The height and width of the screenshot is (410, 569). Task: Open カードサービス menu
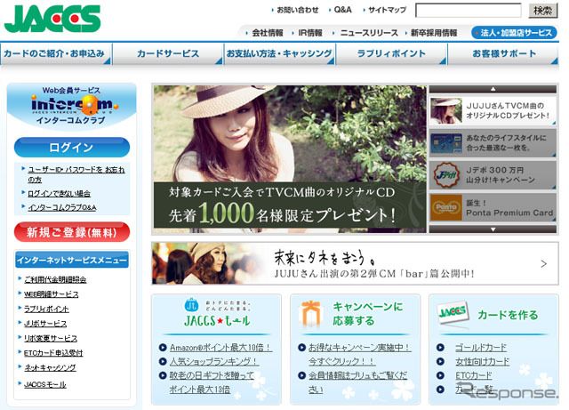168,53
